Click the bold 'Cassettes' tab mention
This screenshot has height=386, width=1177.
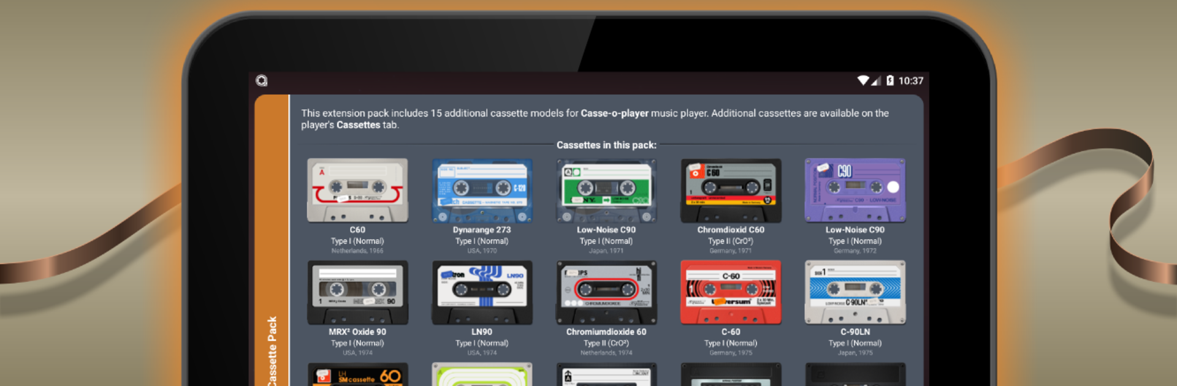click(x=358, y=125)
